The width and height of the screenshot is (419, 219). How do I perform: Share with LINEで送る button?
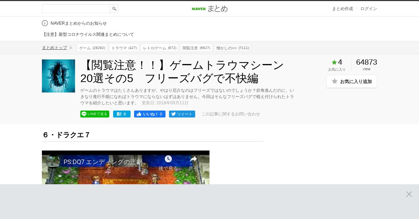point(95,114)
